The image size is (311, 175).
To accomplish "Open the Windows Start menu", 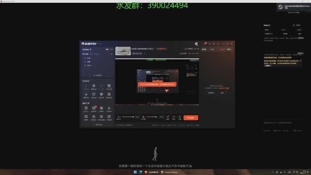I will click(135, 172).
